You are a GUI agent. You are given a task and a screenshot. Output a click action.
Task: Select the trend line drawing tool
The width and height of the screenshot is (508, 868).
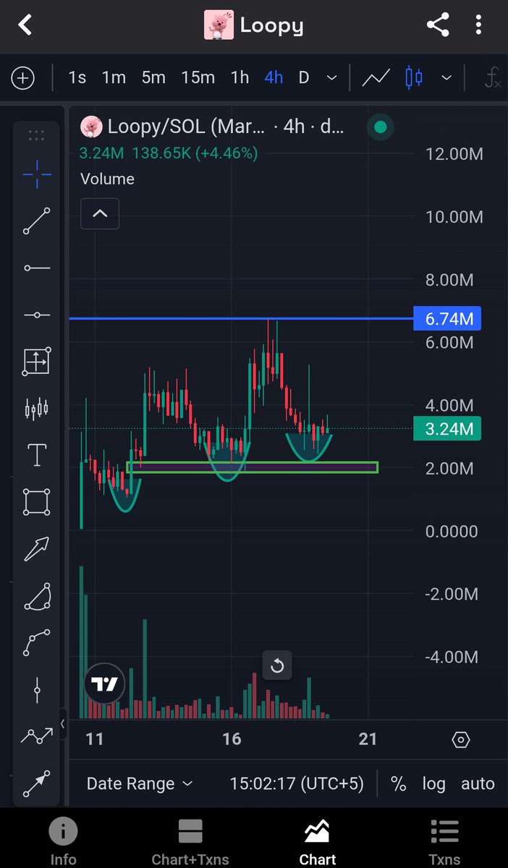coord(36,221)
